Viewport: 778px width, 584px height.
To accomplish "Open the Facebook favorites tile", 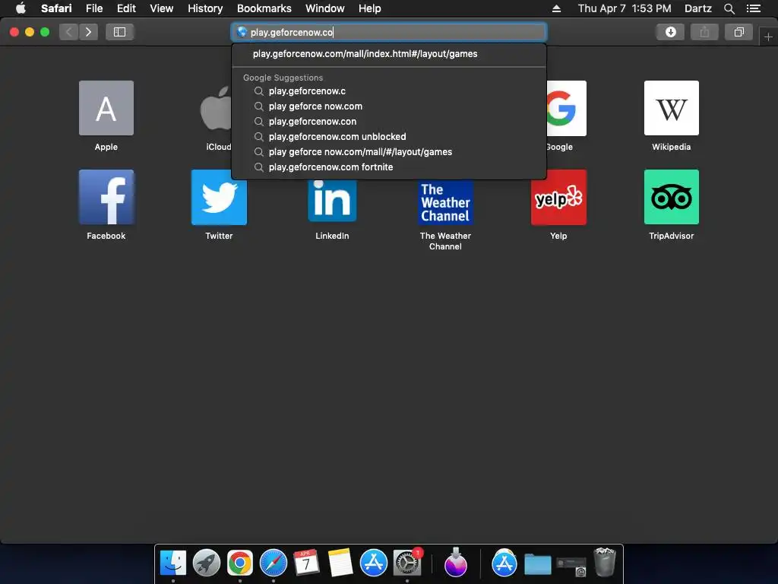I will click(x=106, y=197).
